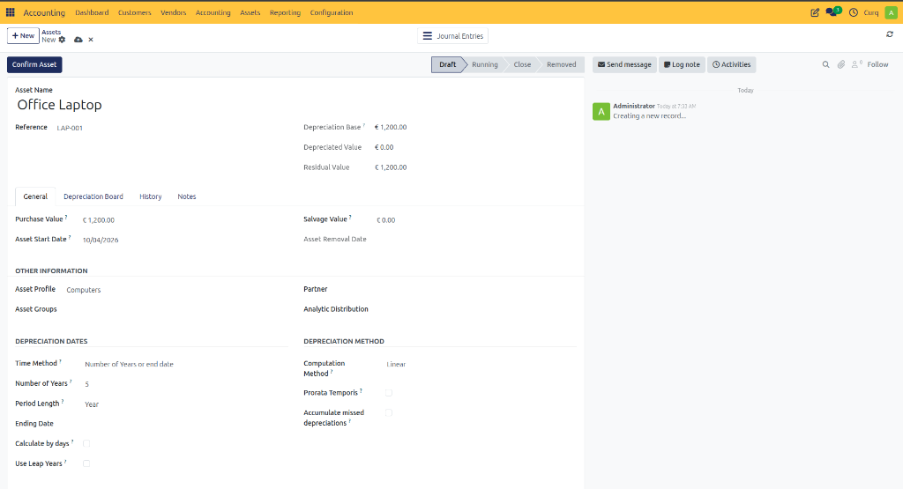Click the Send message button
This screenshot has width=903, height=489.
coord(624,64)
